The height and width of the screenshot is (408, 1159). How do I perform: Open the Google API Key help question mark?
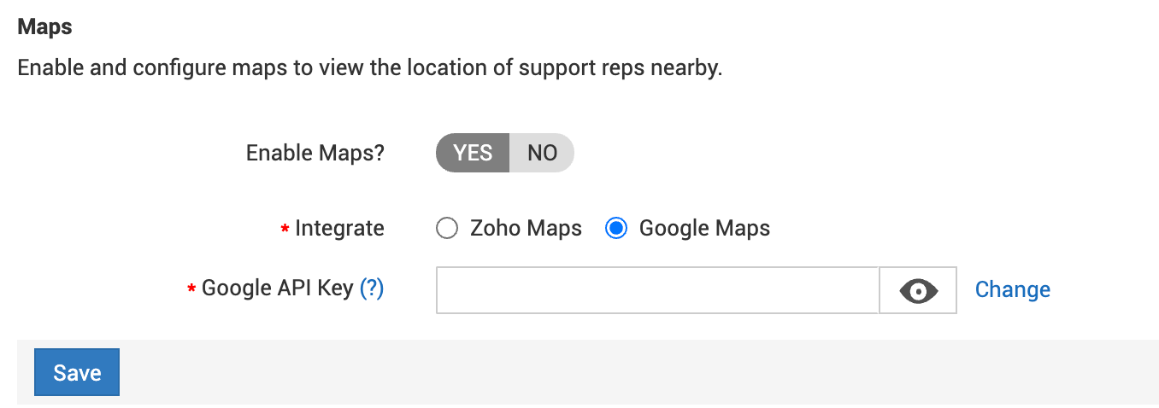pyautogui.click(x=372, y=289)
